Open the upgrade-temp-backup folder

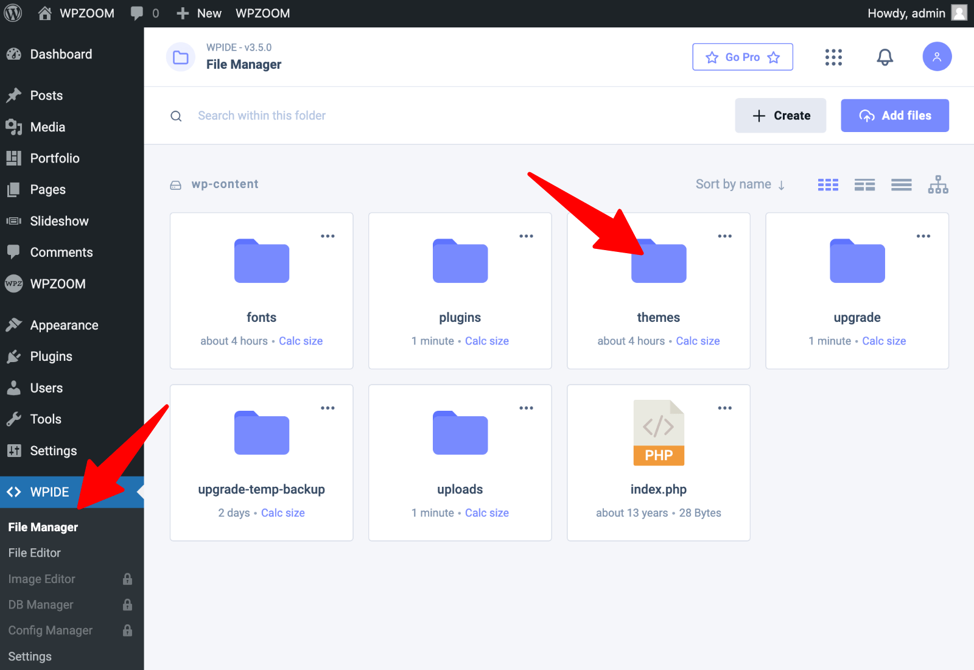[x=262, y=433]
